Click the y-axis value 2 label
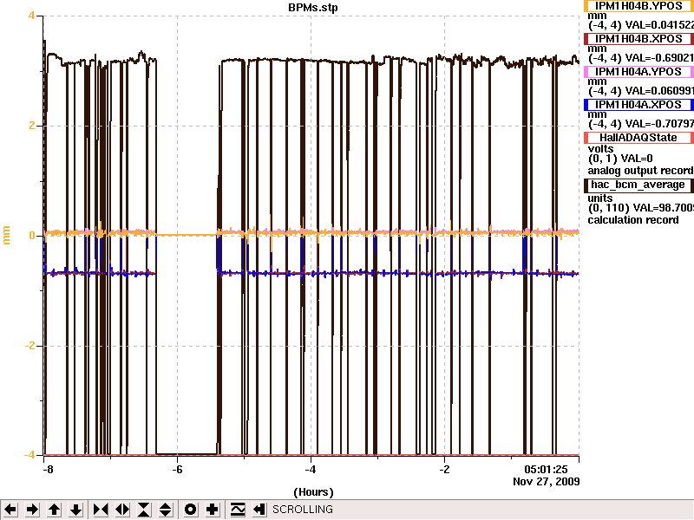The image size is (694, 520). pyautogui.click(x=31, y=126)
